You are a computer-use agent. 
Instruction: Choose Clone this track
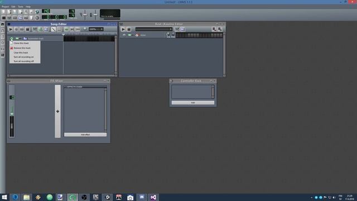(x=25, y=43)
